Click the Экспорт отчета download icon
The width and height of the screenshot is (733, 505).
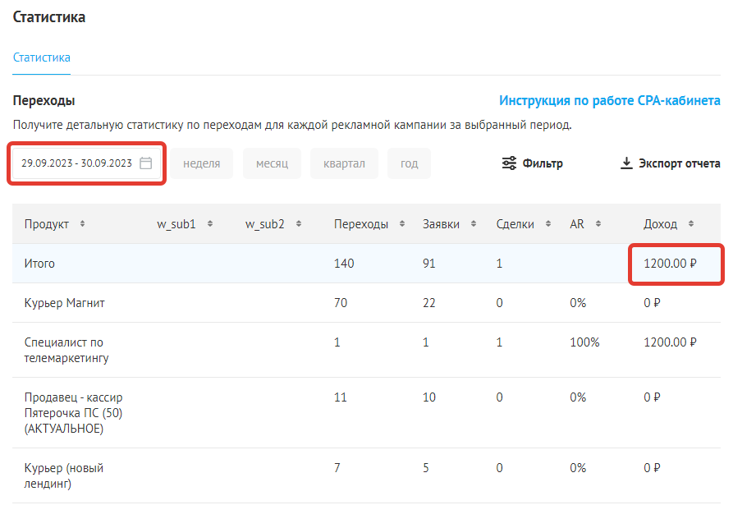(626, 163)
